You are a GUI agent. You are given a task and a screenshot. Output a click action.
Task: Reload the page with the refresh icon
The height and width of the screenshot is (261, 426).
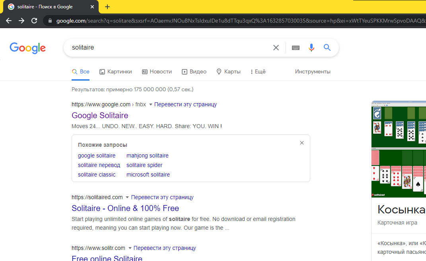click(34, 21)
